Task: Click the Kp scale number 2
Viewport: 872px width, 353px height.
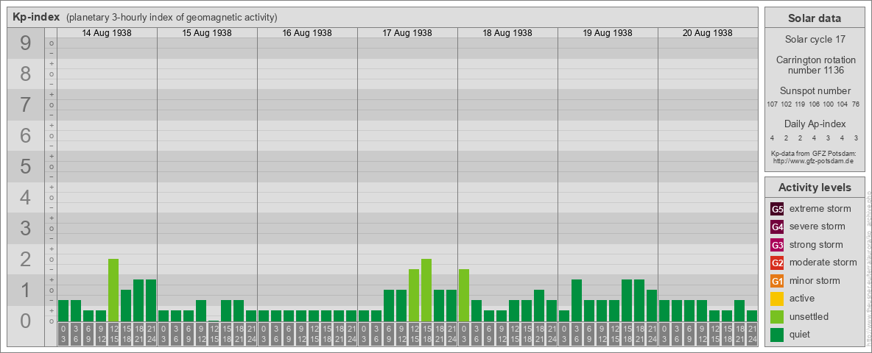Action: click(x=26, y=259)
